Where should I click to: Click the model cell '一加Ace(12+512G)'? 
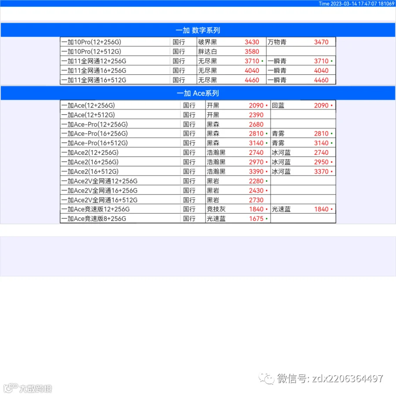point(88,115)
